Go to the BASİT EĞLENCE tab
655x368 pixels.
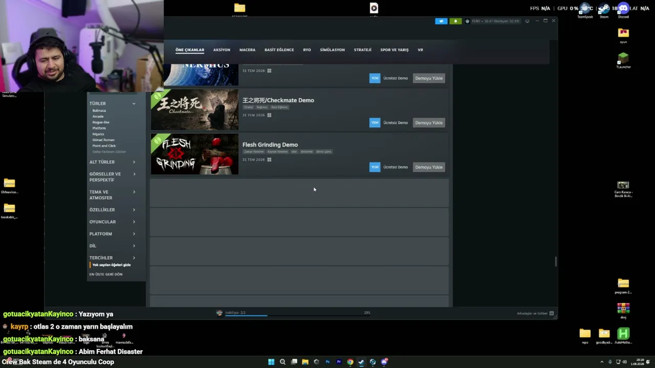(x=279, y=50)
